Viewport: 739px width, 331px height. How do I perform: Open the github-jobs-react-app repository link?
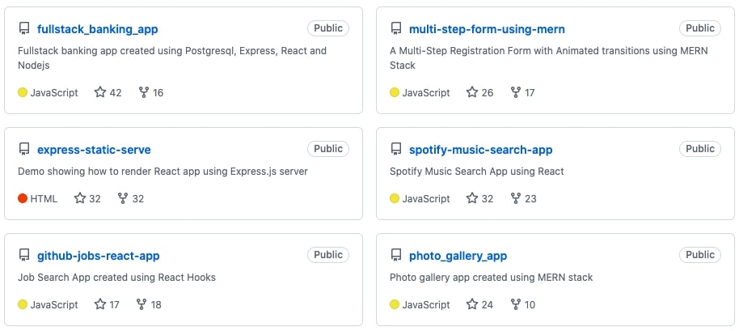[x=99, y=256]
